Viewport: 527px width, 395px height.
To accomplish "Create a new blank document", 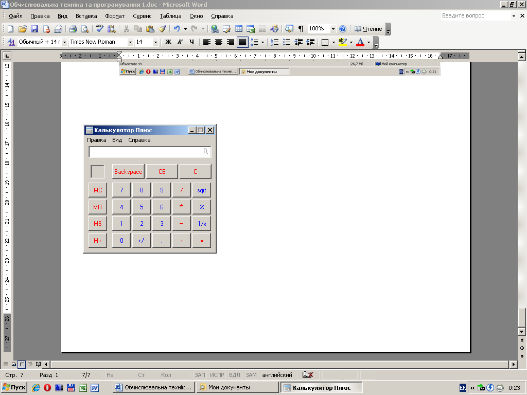I will pos(10,29).
